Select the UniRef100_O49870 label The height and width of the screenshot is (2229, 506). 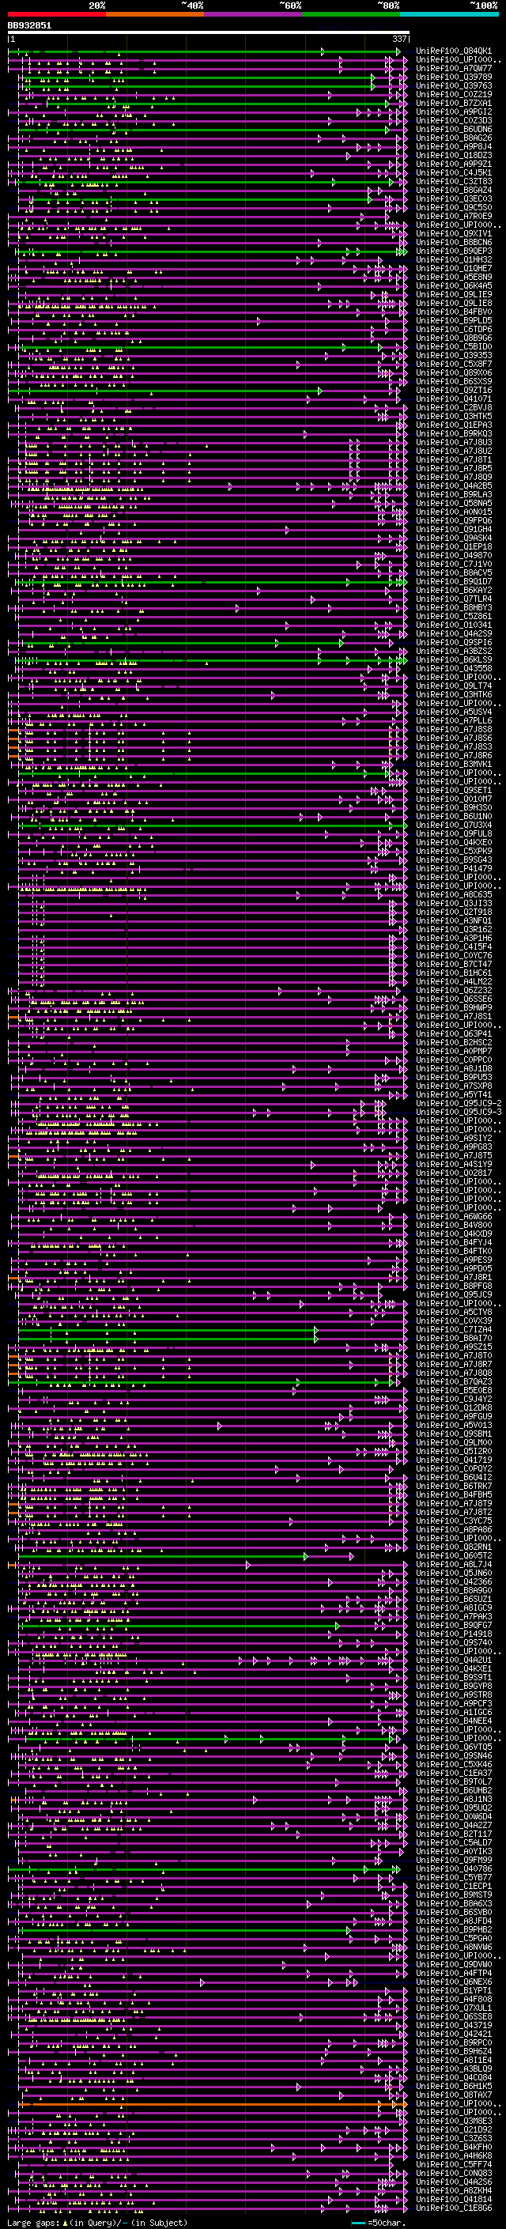[x=454, y=556]
